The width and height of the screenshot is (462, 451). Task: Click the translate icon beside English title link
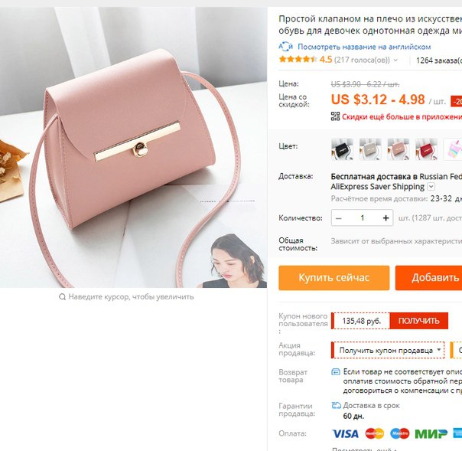click(285, 47)
